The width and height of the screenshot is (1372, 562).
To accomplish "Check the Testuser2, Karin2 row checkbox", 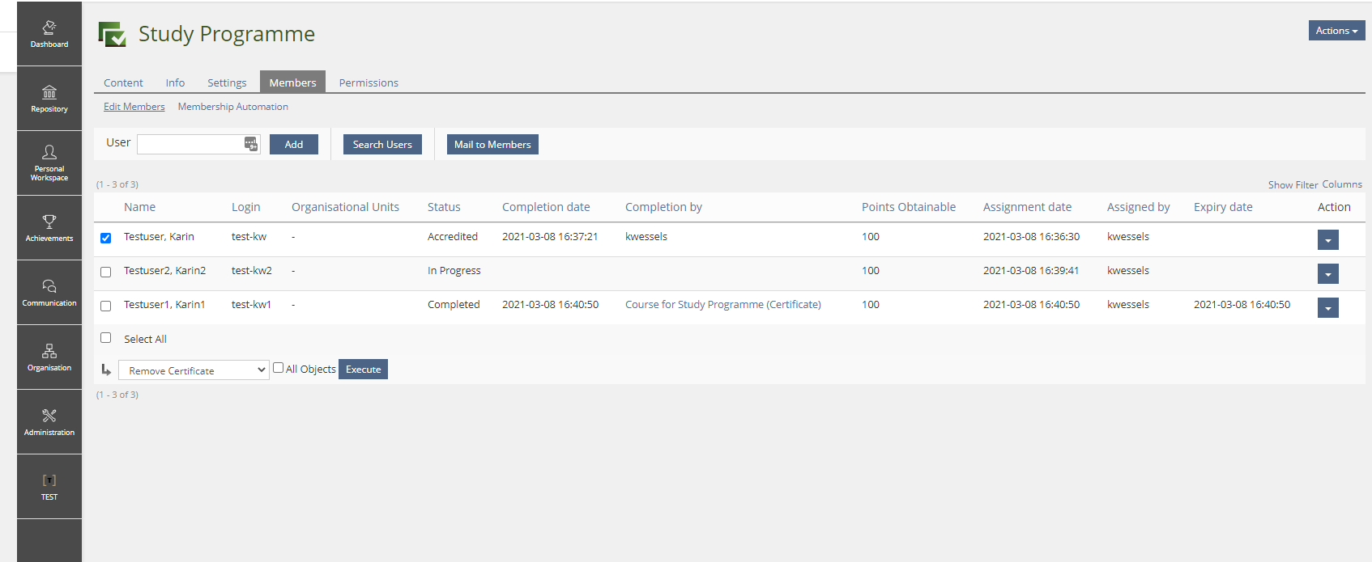I will click(105, 272).
